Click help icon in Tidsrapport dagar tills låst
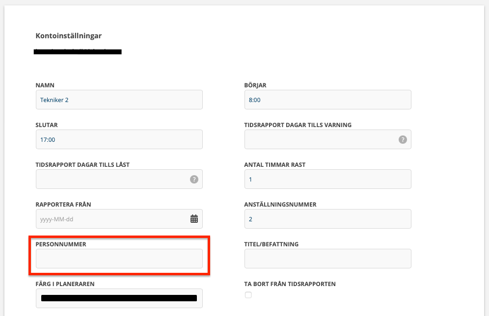This screenshot has width=489, height=316. [194, 179]
